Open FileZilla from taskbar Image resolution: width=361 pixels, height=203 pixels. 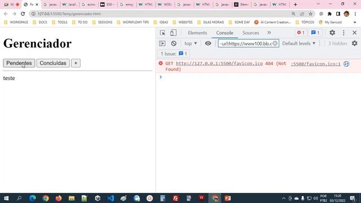(x=175, y=198)
